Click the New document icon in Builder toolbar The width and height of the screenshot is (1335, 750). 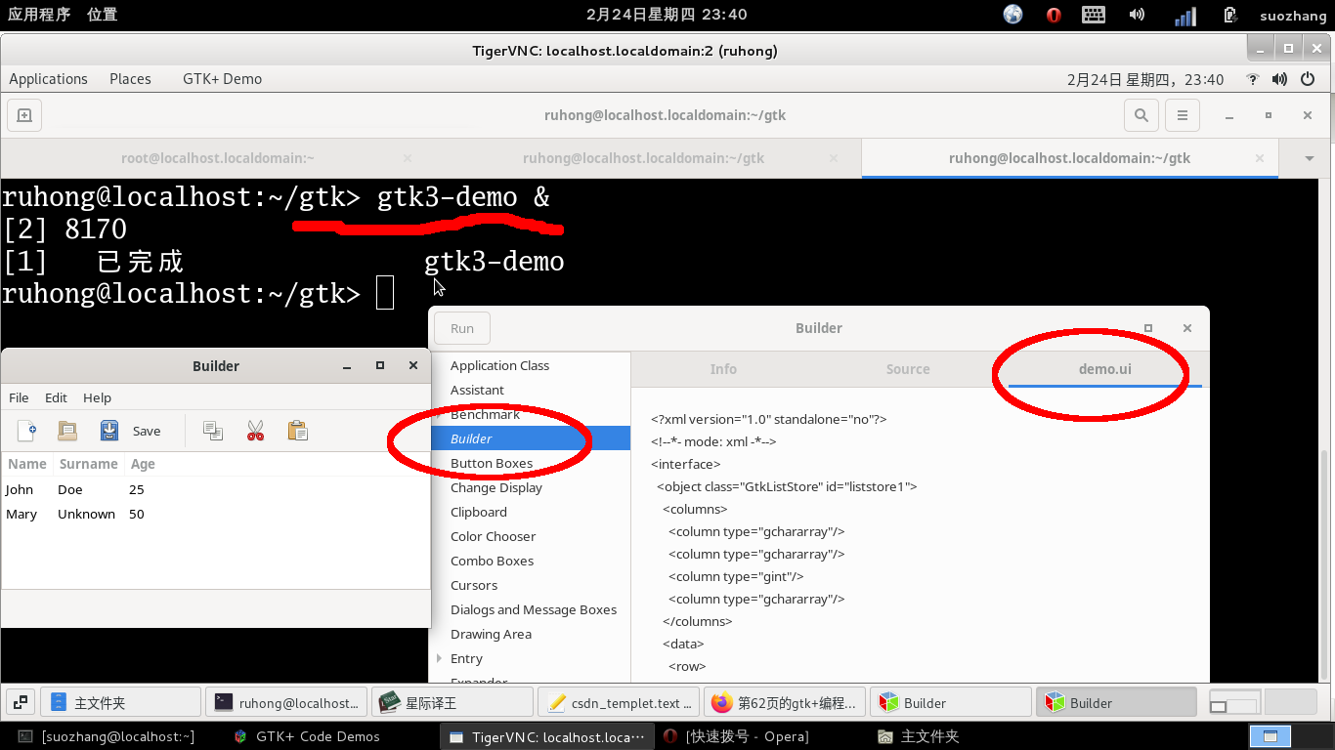click(x=27, y=431)
